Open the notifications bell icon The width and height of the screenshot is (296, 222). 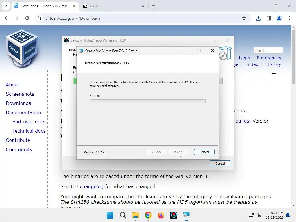pyautogui.click(x=288, y=215)
